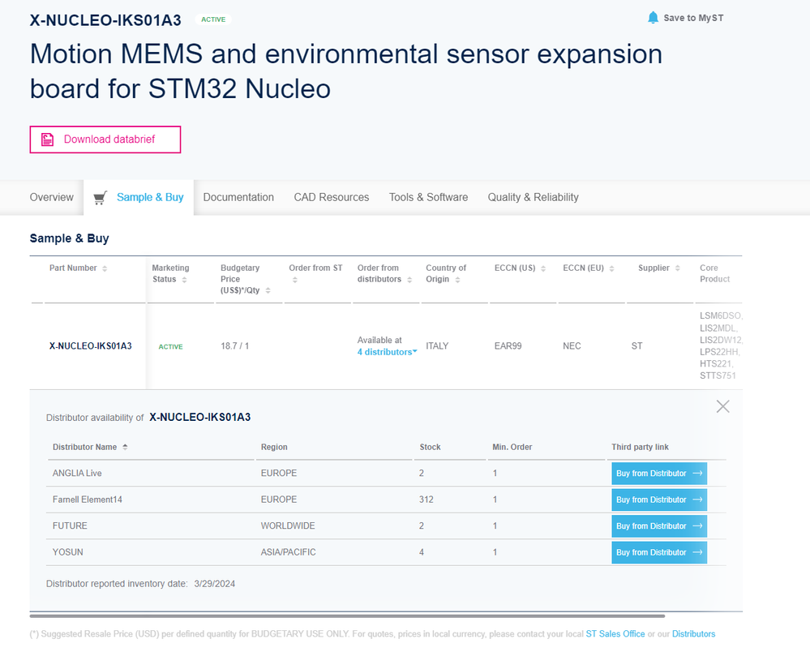Click WORLDWIDE region cell

(x=288, y=526)
